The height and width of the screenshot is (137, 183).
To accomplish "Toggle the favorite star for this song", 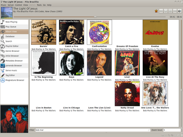I will [x=156, y=11].
